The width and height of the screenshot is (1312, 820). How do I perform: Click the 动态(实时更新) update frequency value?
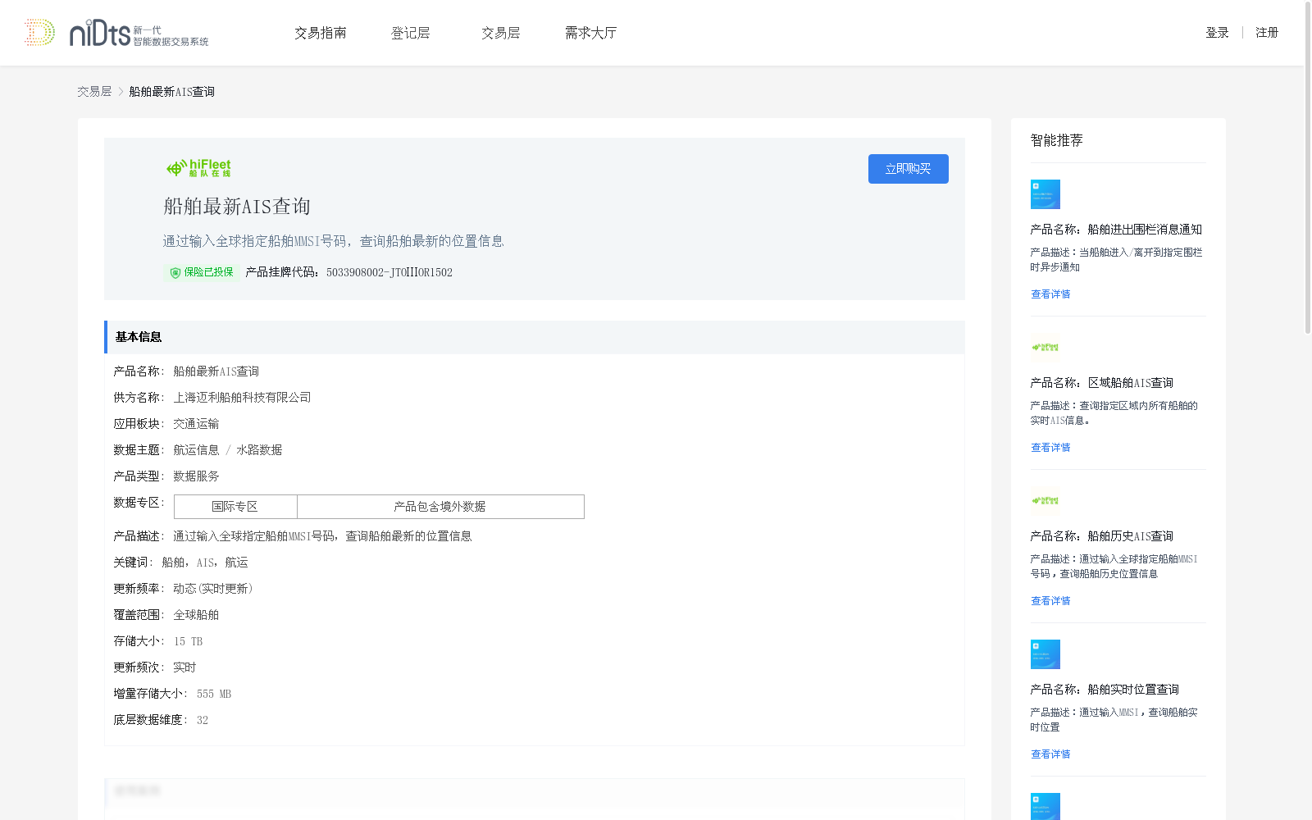214,589
